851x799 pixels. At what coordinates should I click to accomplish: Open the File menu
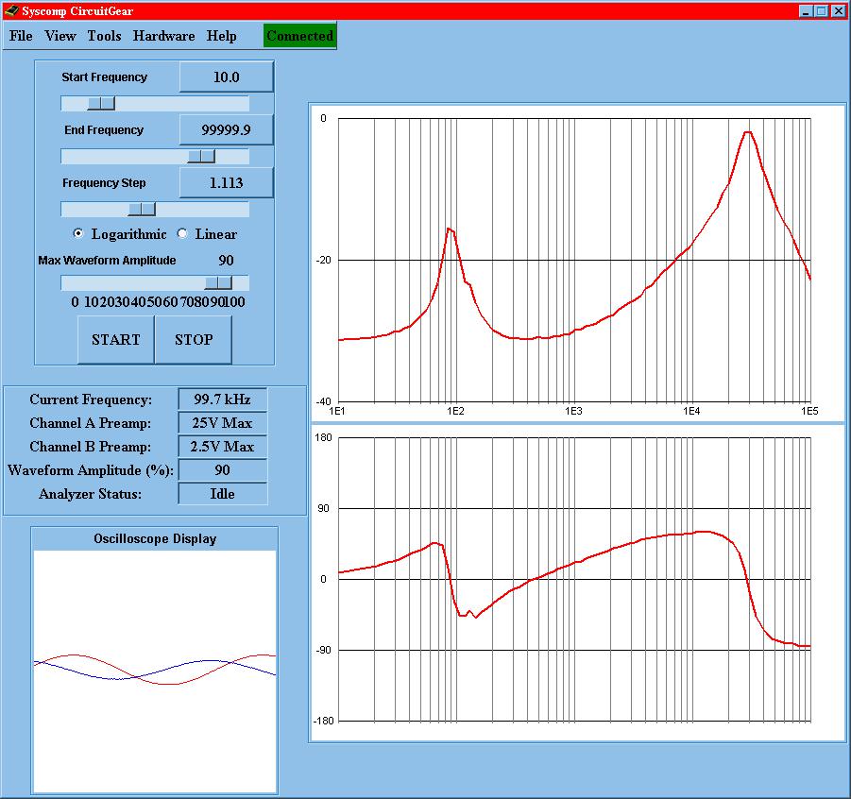pyautogui.click(x=21, y=36)
